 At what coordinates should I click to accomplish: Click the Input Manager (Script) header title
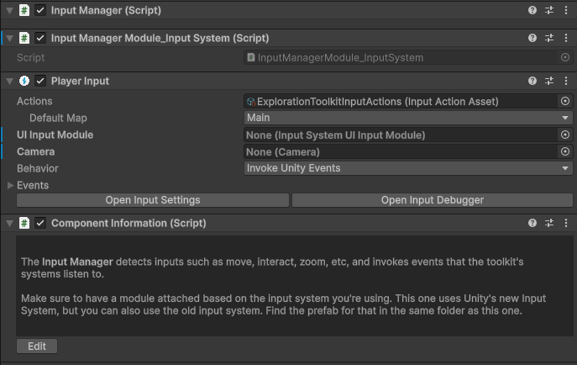pos(106,10)
